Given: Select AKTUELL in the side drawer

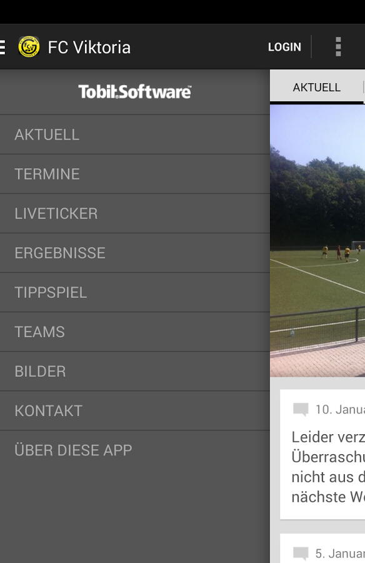Looking at the screenshot, I should pos(135,135).
